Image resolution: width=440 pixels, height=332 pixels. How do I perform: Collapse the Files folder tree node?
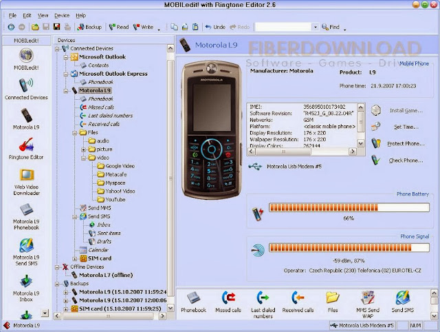75,133
